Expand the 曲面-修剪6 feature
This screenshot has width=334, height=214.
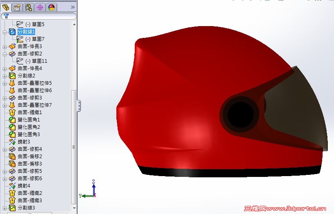tap(4, 179)
